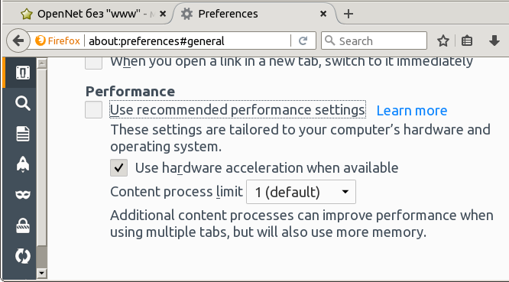The width and height of the screenshot is (509, 282).
Task: Open the Content preferences document icon
Action: [22, 134]
